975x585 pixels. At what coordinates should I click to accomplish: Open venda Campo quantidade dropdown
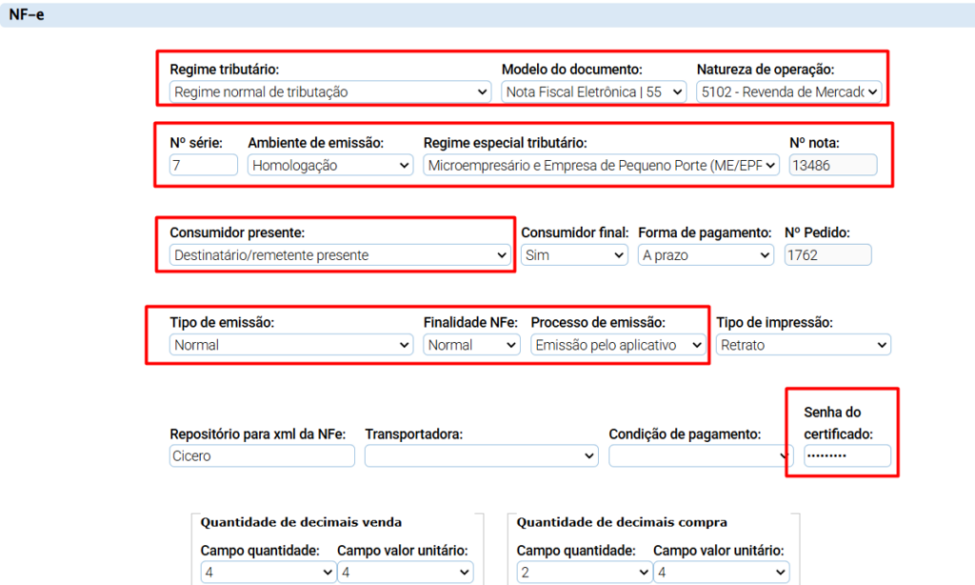(268, 572)
